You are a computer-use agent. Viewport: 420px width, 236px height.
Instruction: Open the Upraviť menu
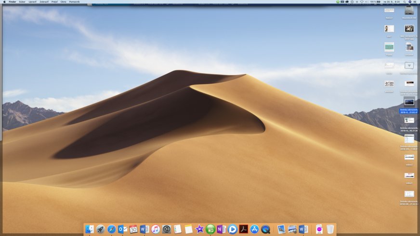tap(33, 2)
